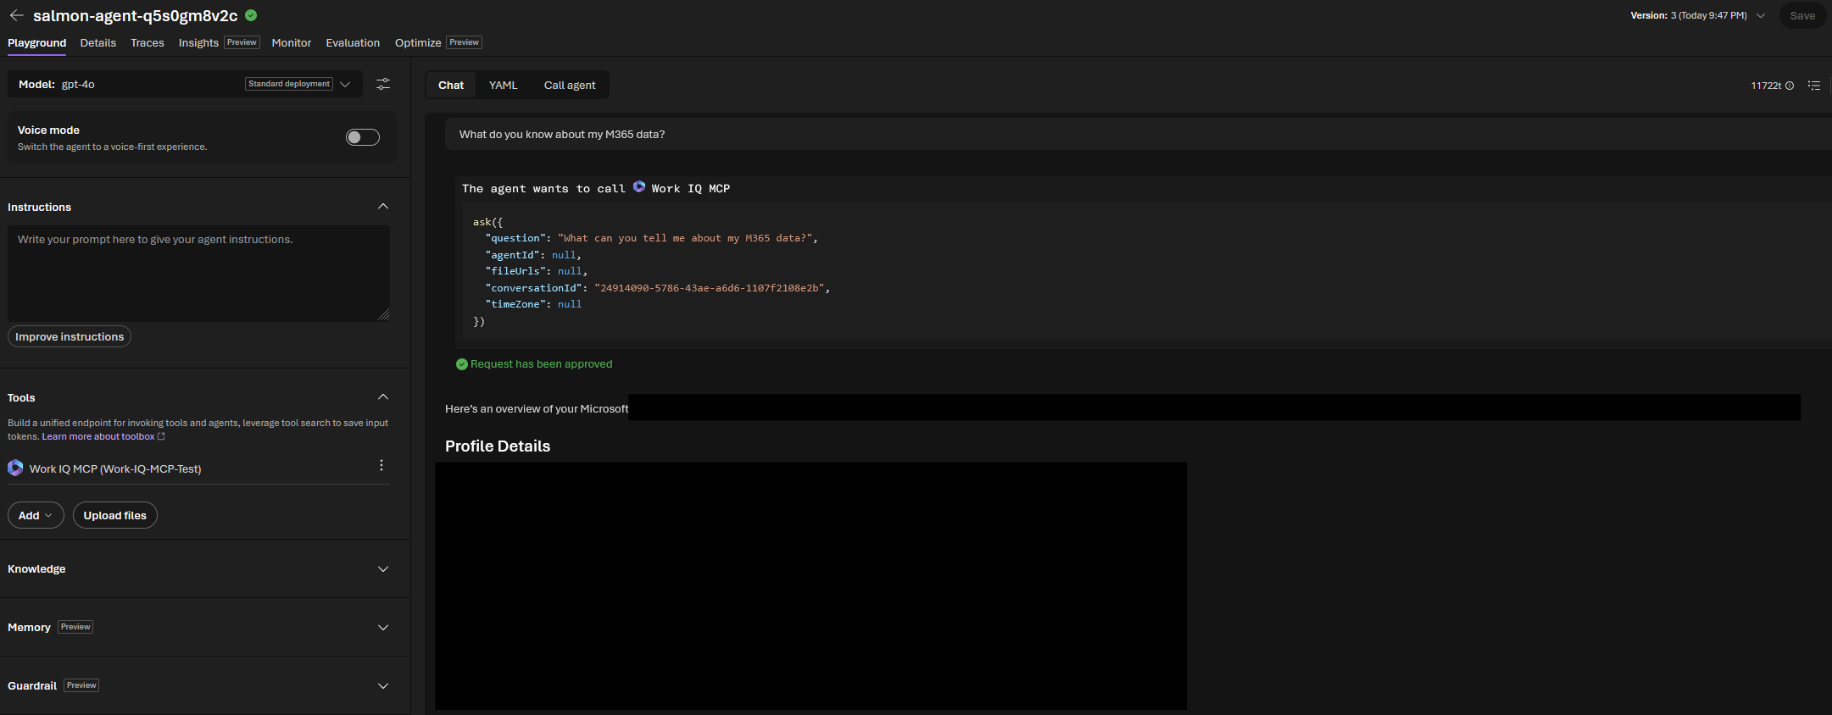Expand the Knowledge section
The width and height of the screenshot is (1832, 715).
383,569
